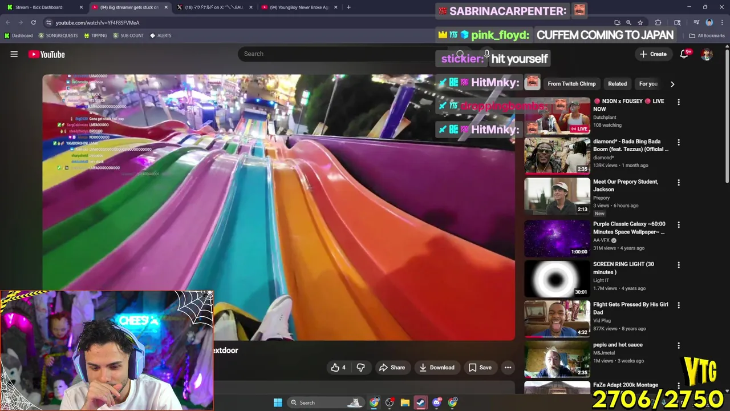The height and width of the screenshot is (411, 730).
Task: Switch to the X マクドナルド tab
Action: click(214, 7)
